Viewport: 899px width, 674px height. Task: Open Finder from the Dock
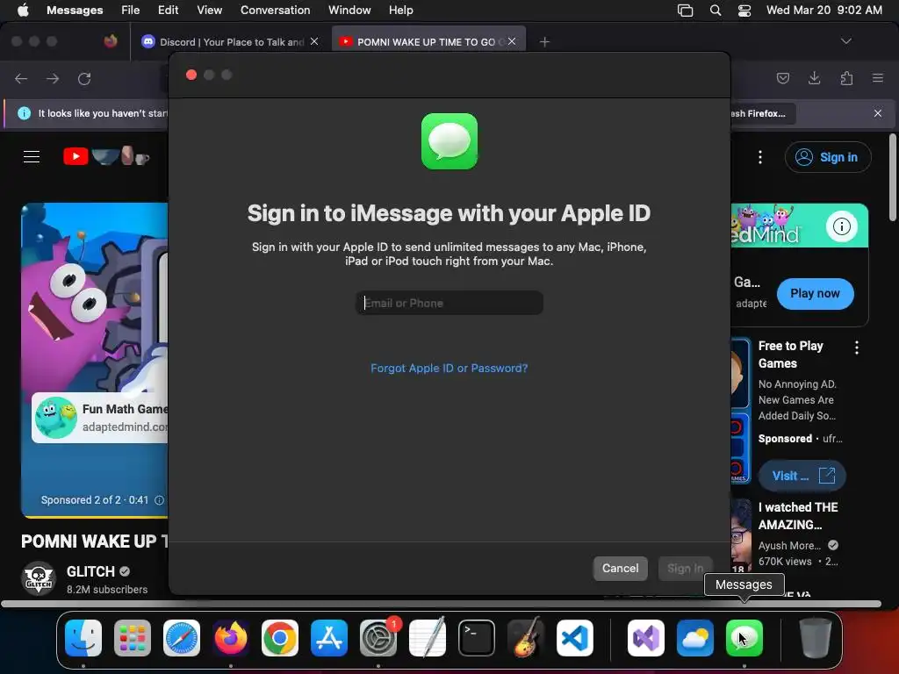(83, 637)
